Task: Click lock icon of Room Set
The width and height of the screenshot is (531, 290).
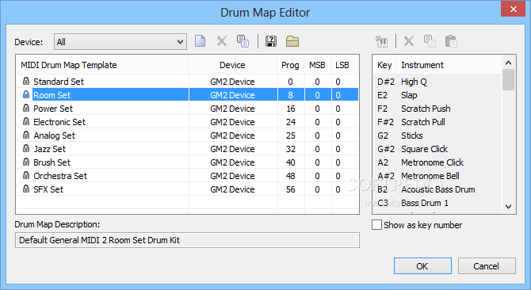Action: pos(26,95)
